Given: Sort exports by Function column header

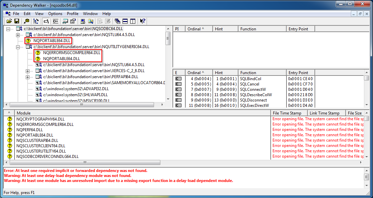Looking at the screenshot, I should coord(262,72).
